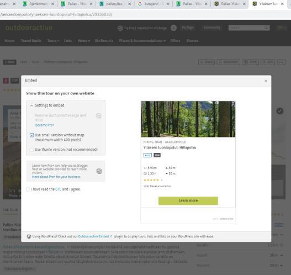Screen dimensions: 291x275
Task: Click the user avatar icon beside My Page
Action: [173, 28]
